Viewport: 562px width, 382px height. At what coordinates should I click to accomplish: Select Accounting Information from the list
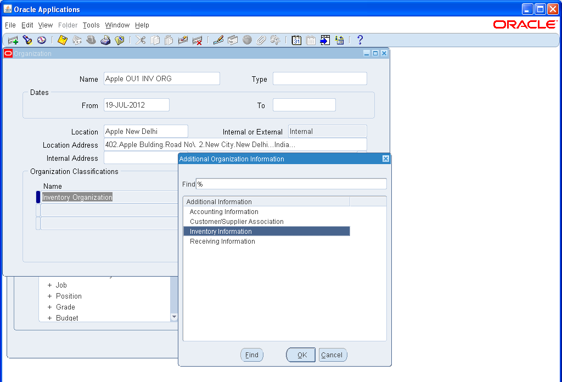pyautogui.click(x=223, y=211)
